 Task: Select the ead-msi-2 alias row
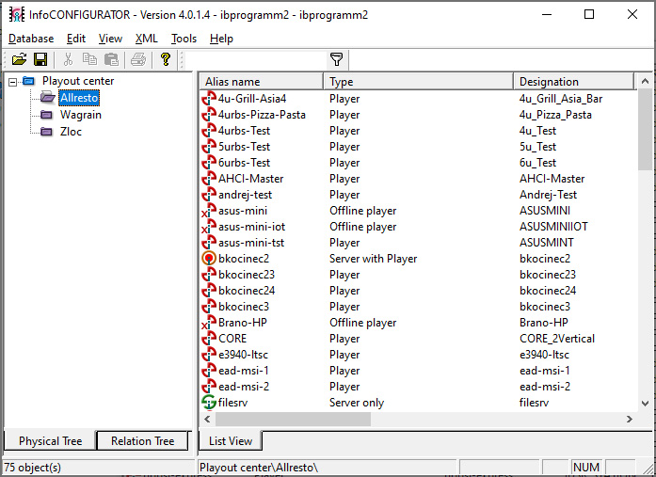[x=244, y=387]
